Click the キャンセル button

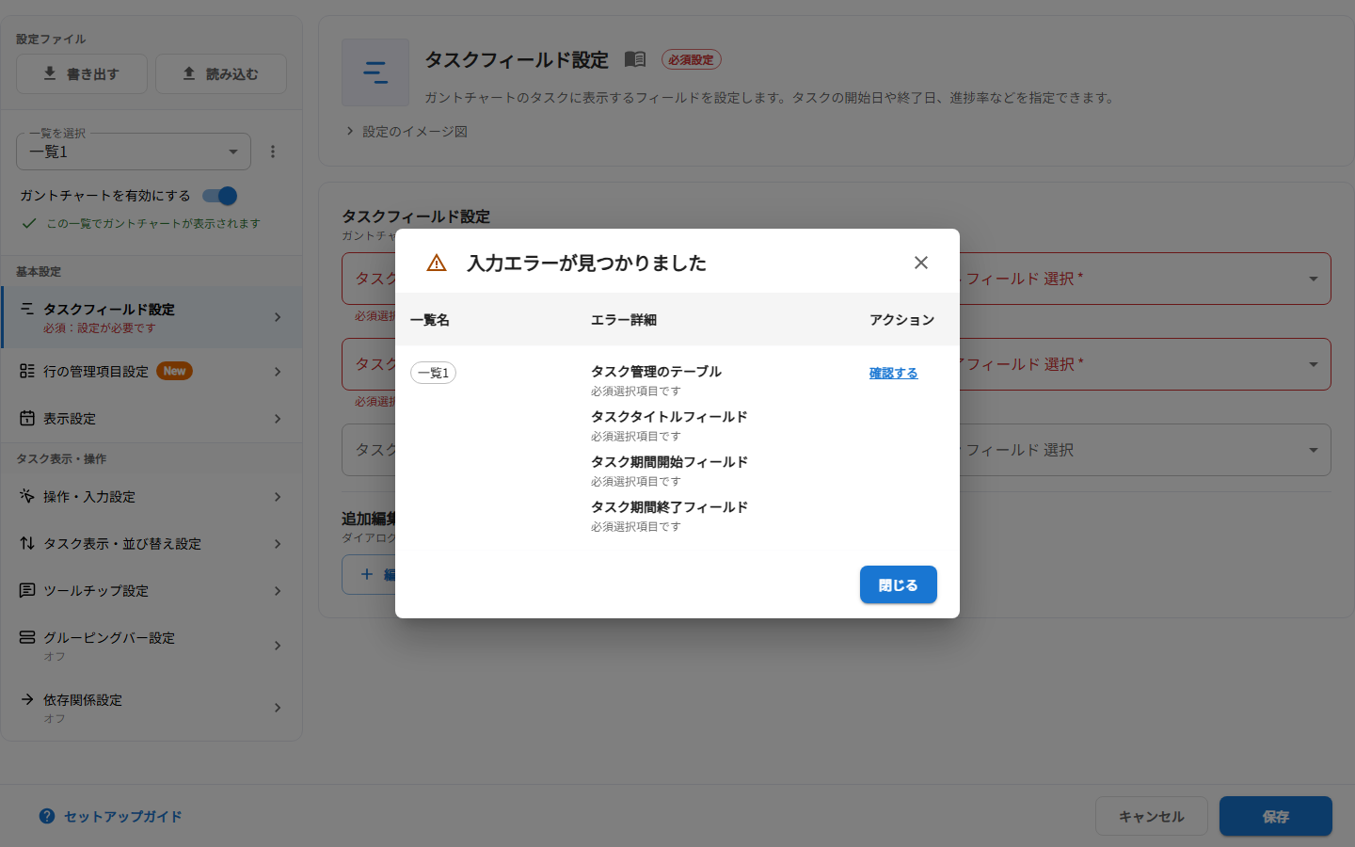(1152, 816)
